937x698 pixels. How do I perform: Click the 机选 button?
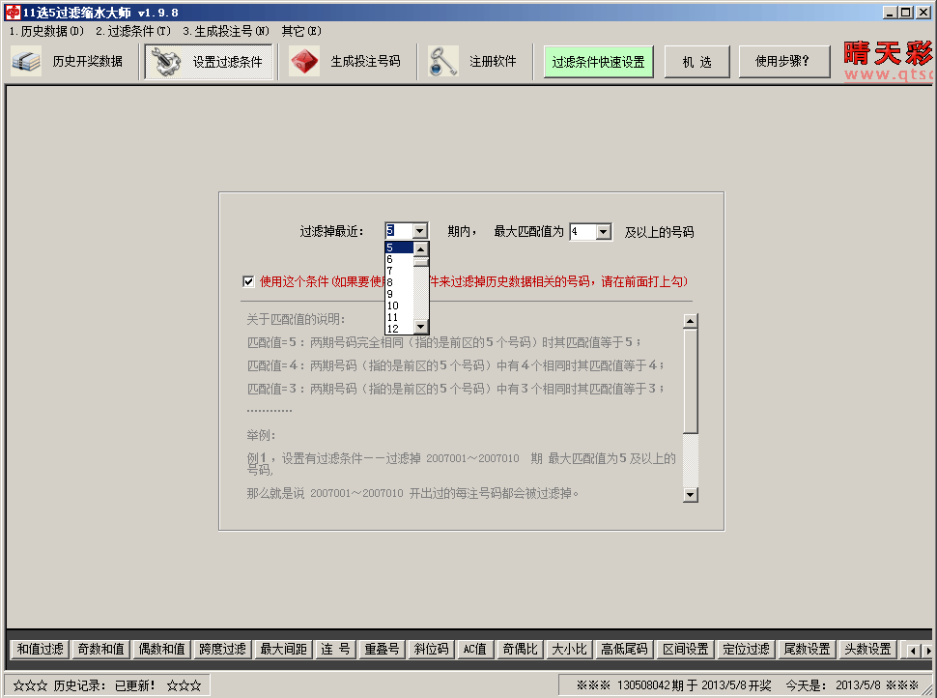point(696,62)
